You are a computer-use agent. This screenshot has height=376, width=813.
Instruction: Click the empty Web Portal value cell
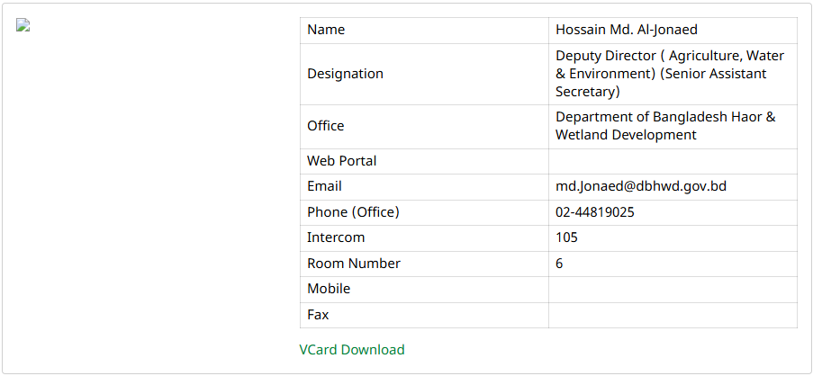click(673, 161)
